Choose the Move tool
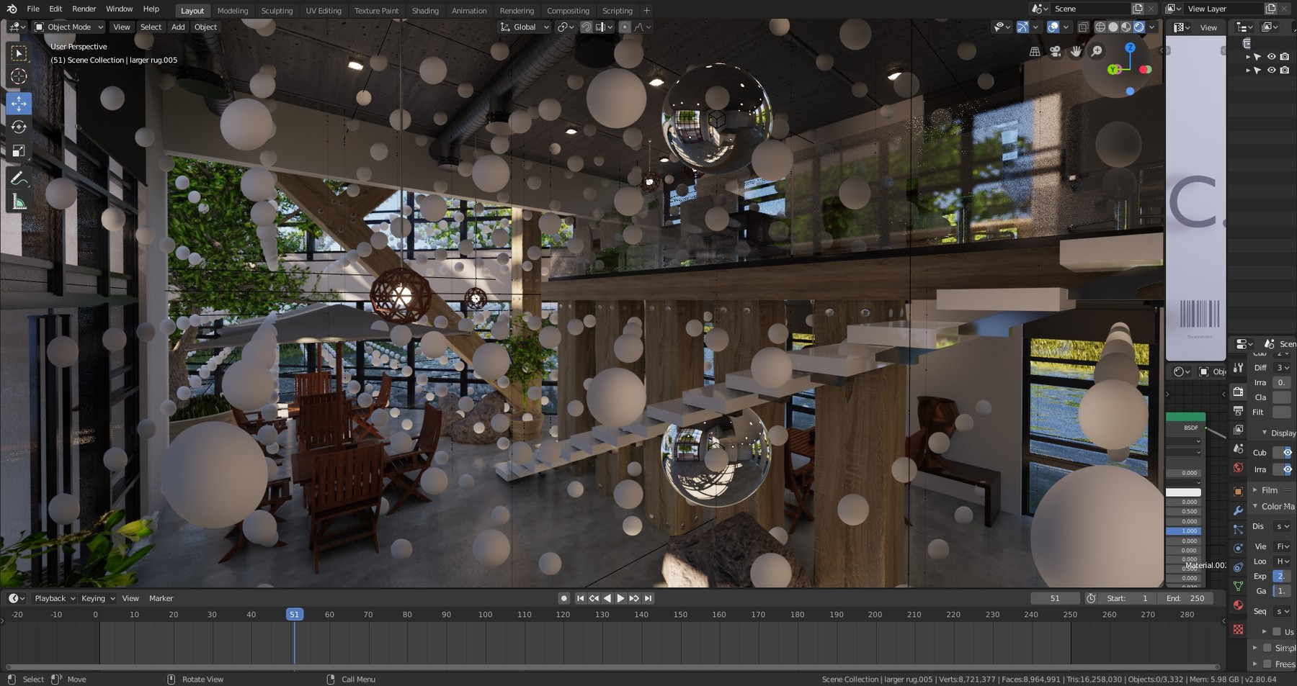Screen dimensions: 1297x686 (x=19, y=104)
